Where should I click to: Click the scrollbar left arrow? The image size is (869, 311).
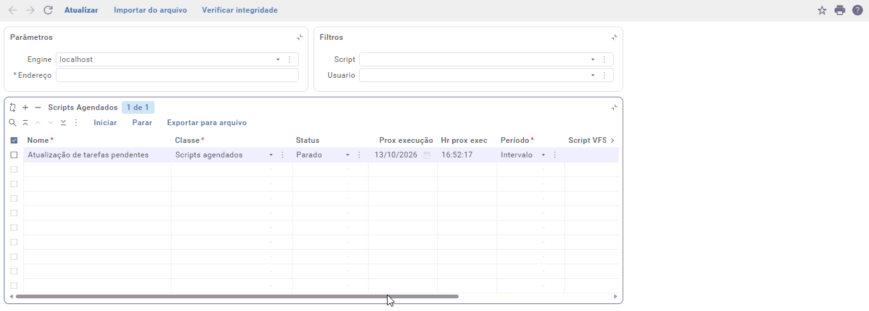[11, 296]
